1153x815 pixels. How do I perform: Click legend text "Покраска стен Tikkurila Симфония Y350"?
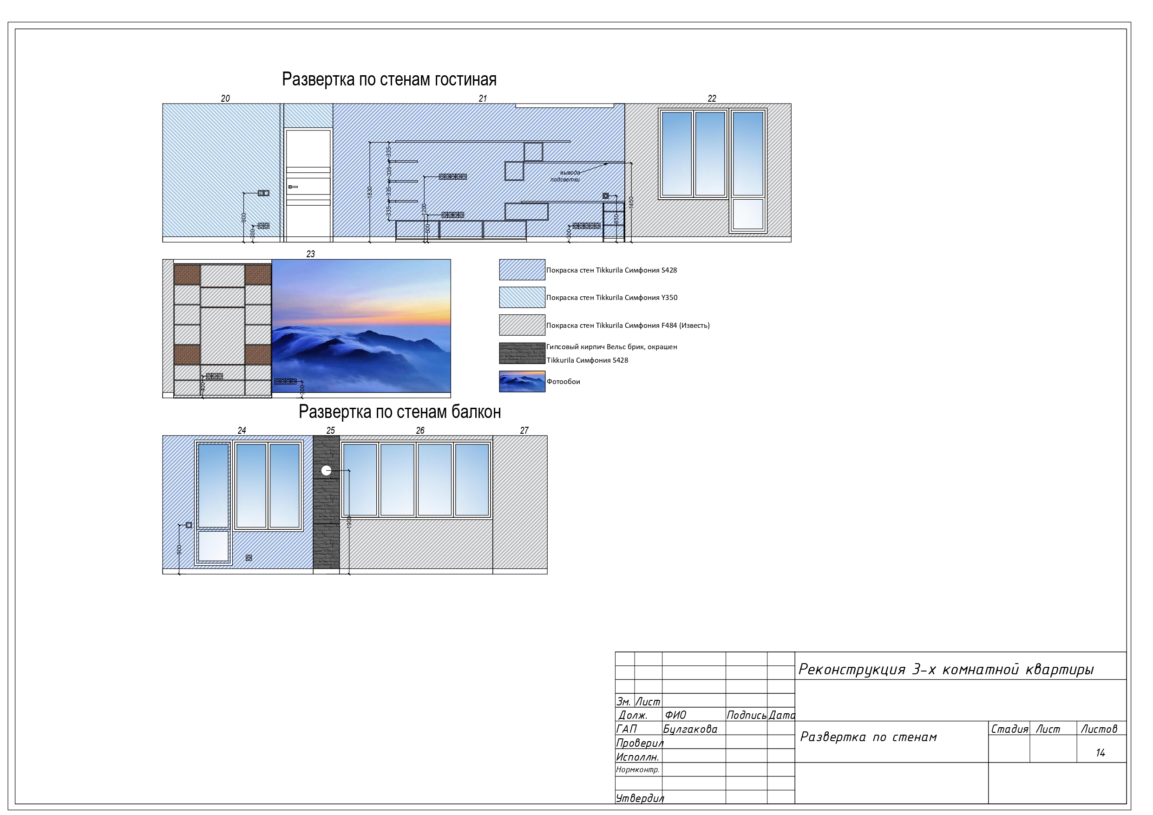612,298
